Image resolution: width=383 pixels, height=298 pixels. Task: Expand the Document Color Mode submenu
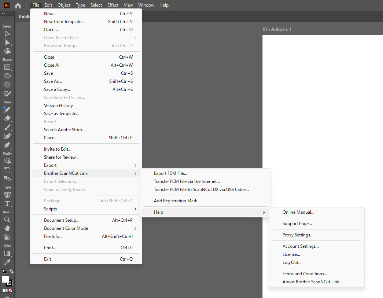[86, 228]
